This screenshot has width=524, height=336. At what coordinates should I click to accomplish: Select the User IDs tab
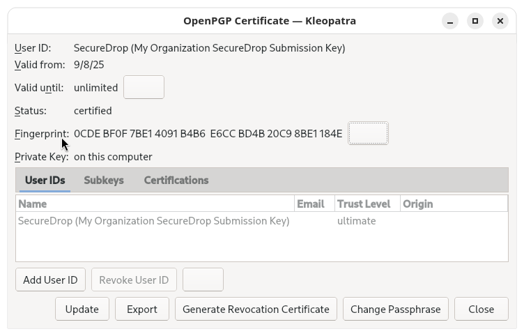tap(45, 180)
